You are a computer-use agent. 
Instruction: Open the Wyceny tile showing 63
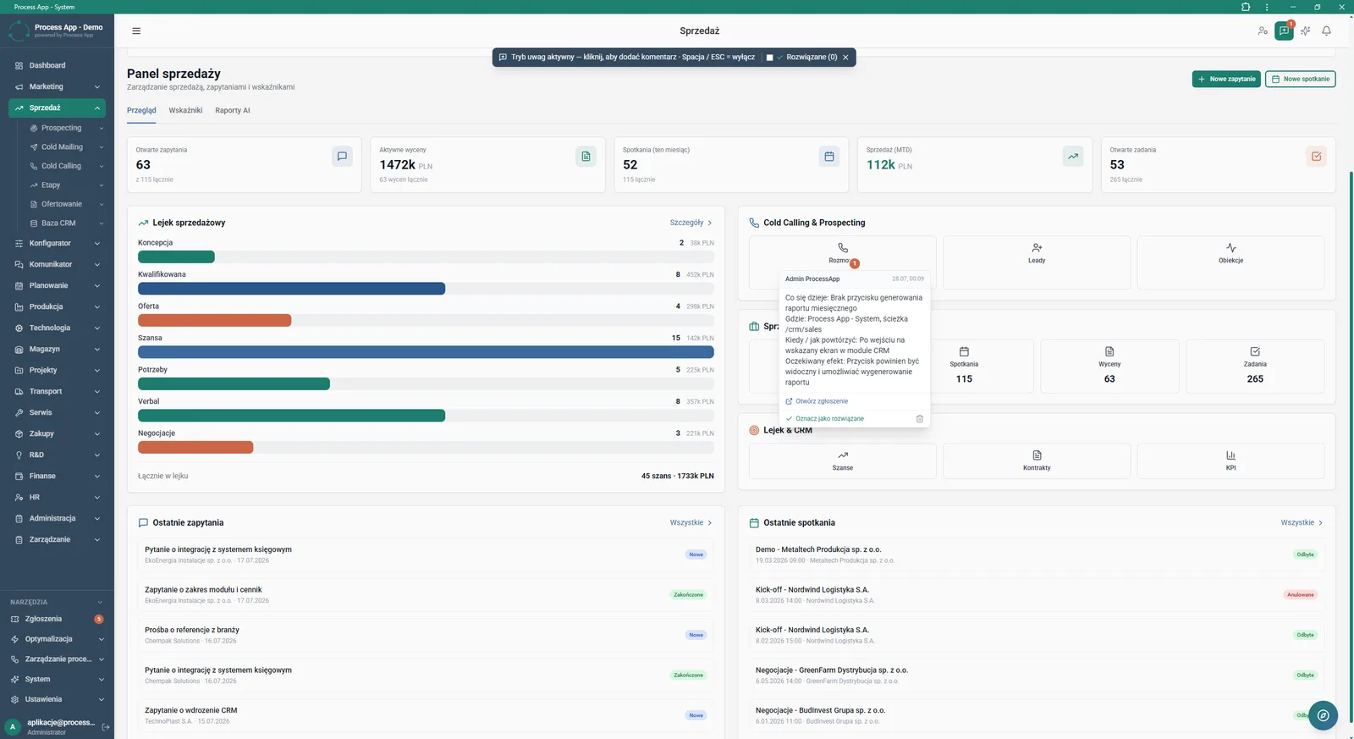pos(1109,367)
